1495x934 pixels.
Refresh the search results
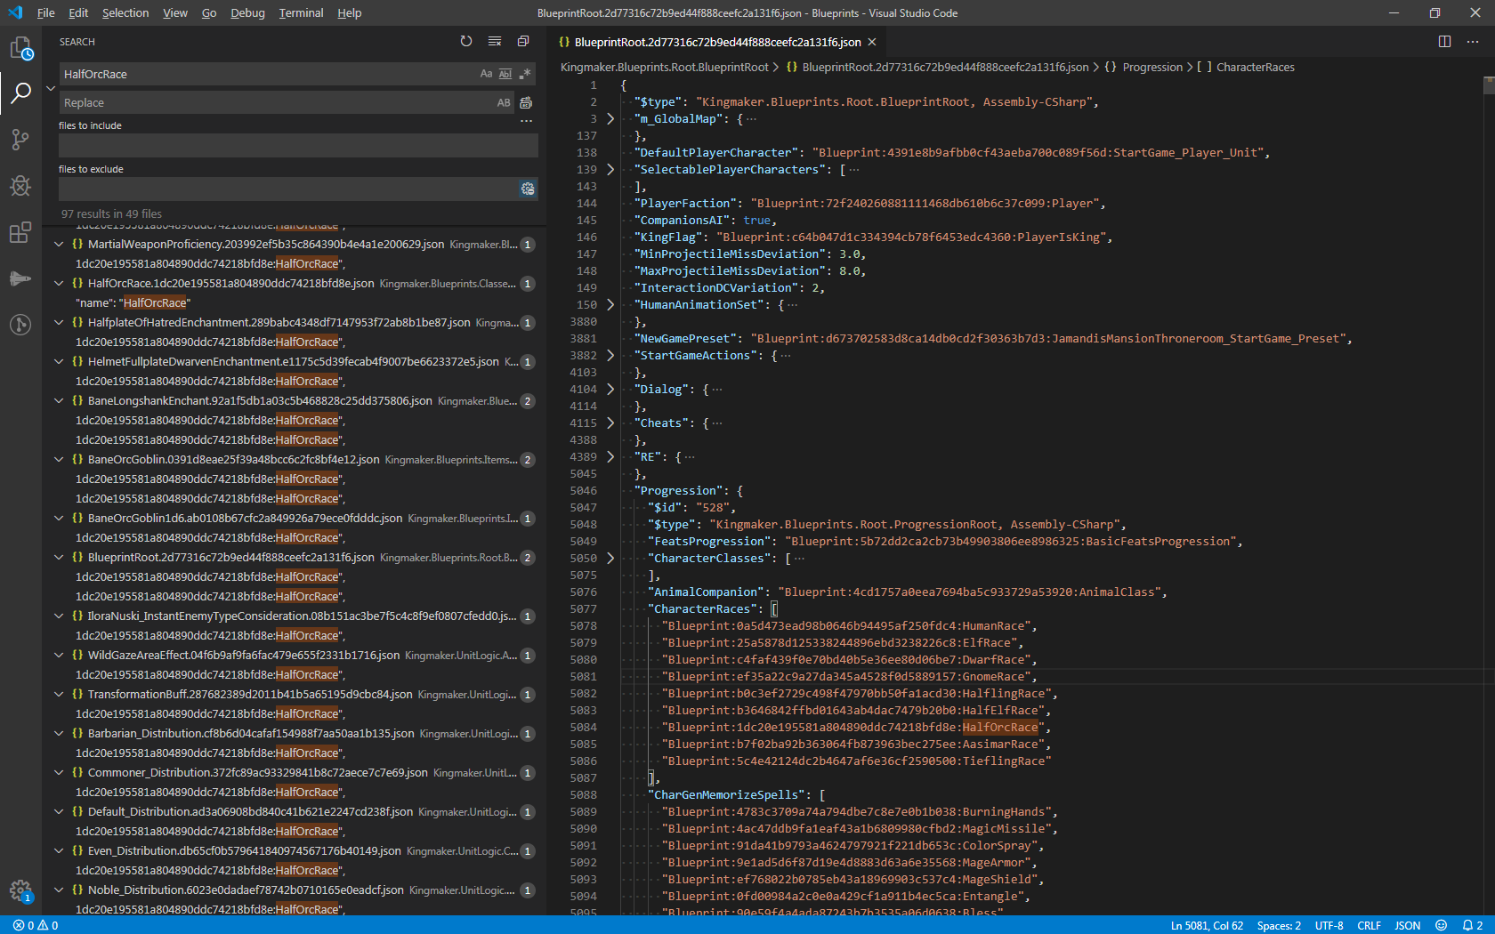[x=466, y=42]
